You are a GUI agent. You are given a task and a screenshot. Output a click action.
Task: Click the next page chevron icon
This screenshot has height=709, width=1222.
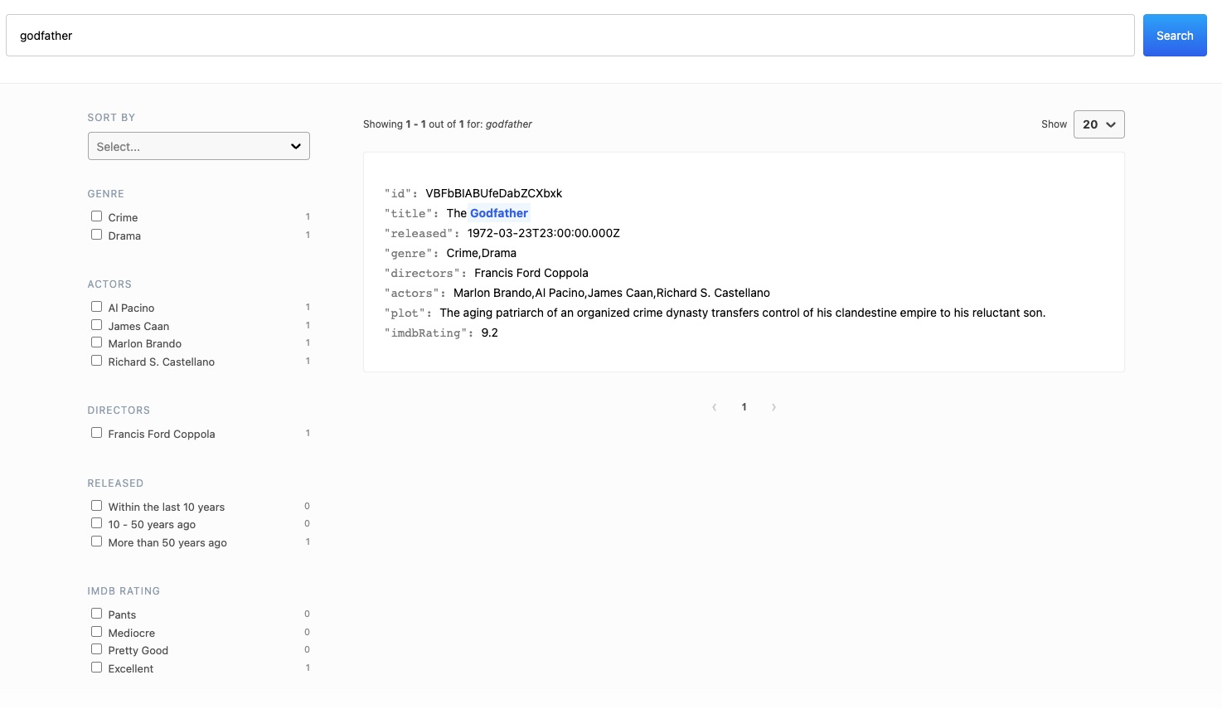773,407
